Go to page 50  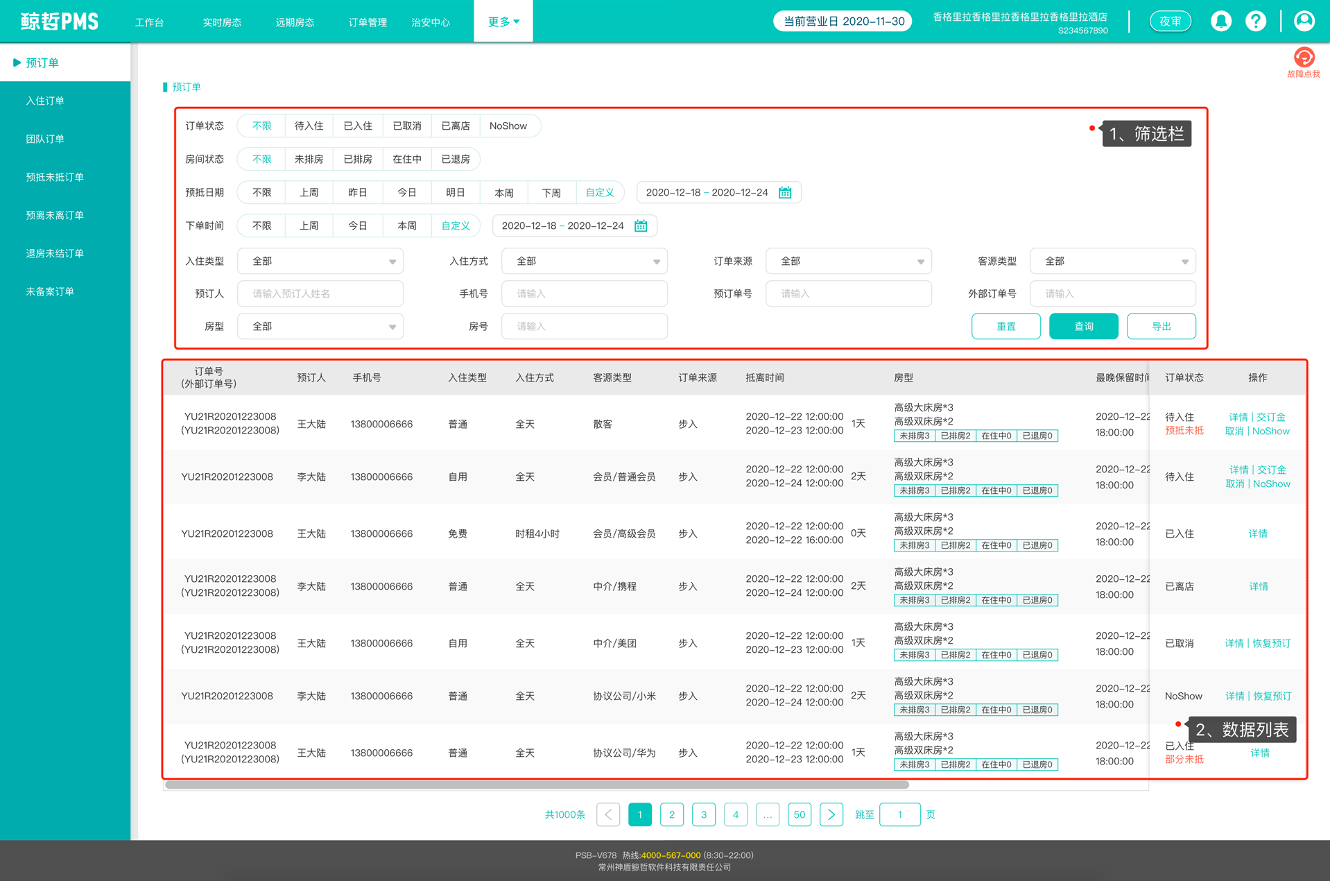tap(800, 814)
